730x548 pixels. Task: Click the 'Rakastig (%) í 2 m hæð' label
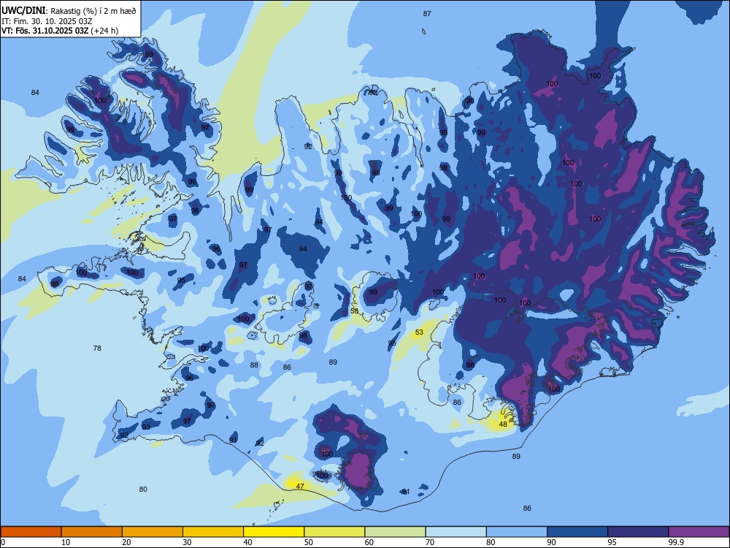point(93,11)
